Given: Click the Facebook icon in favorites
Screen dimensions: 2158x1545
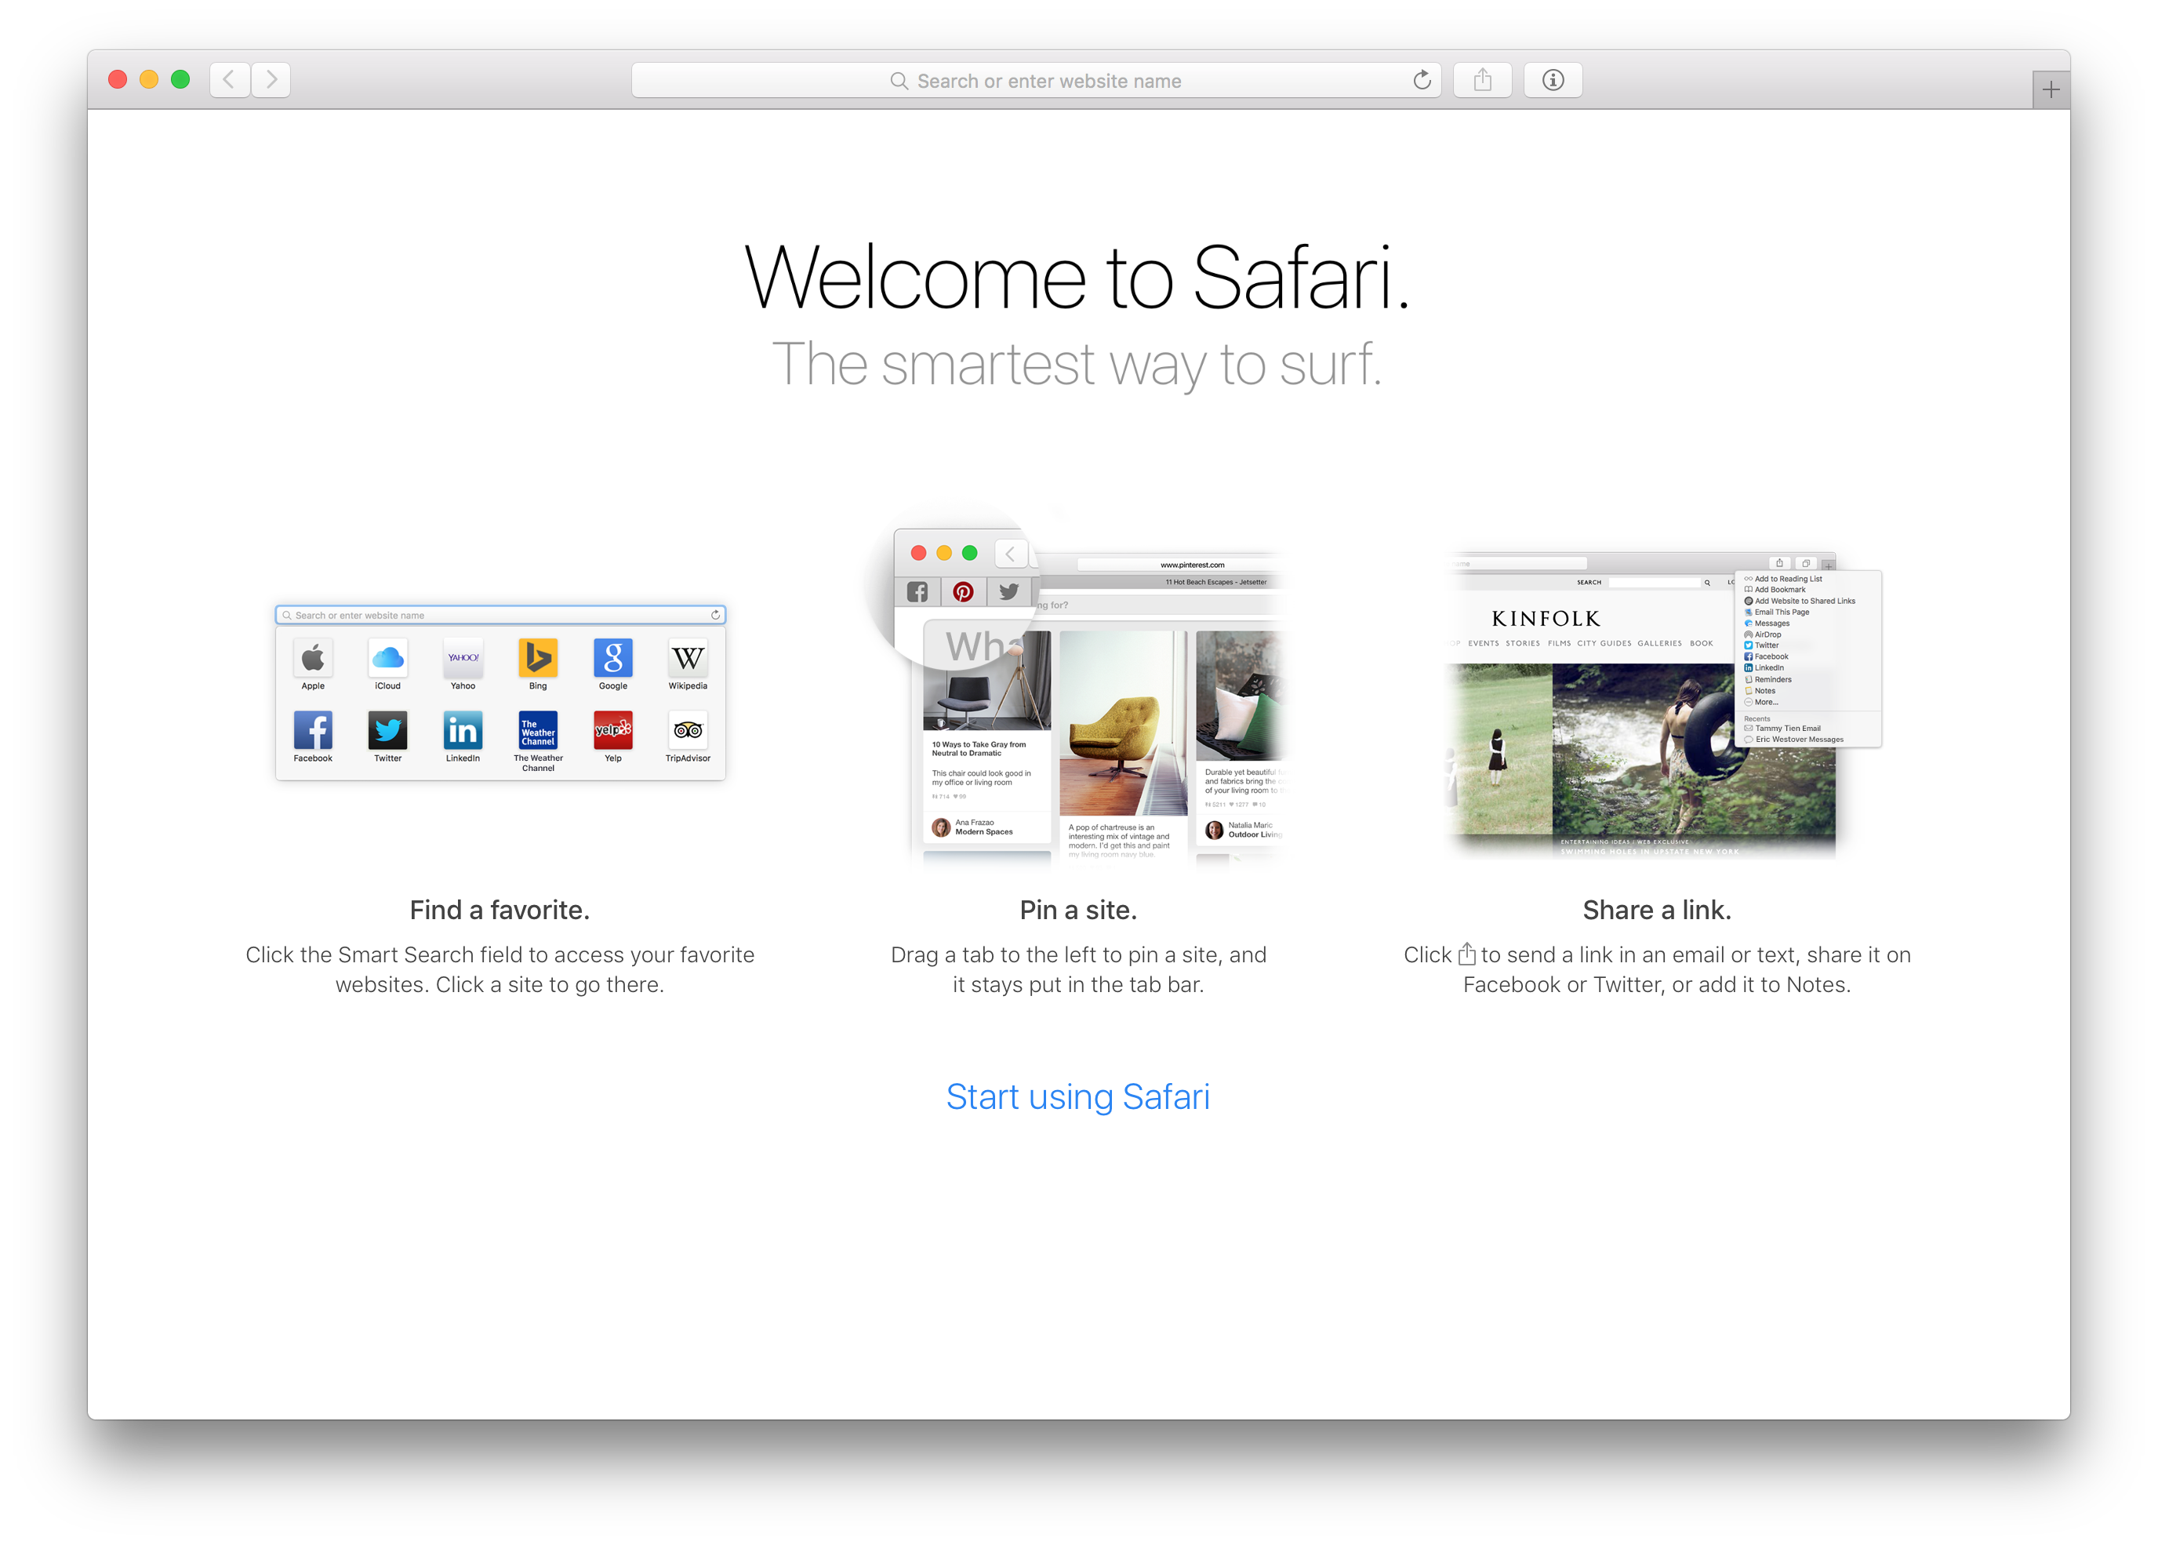Looking at the screenshot, I should 313,731.
